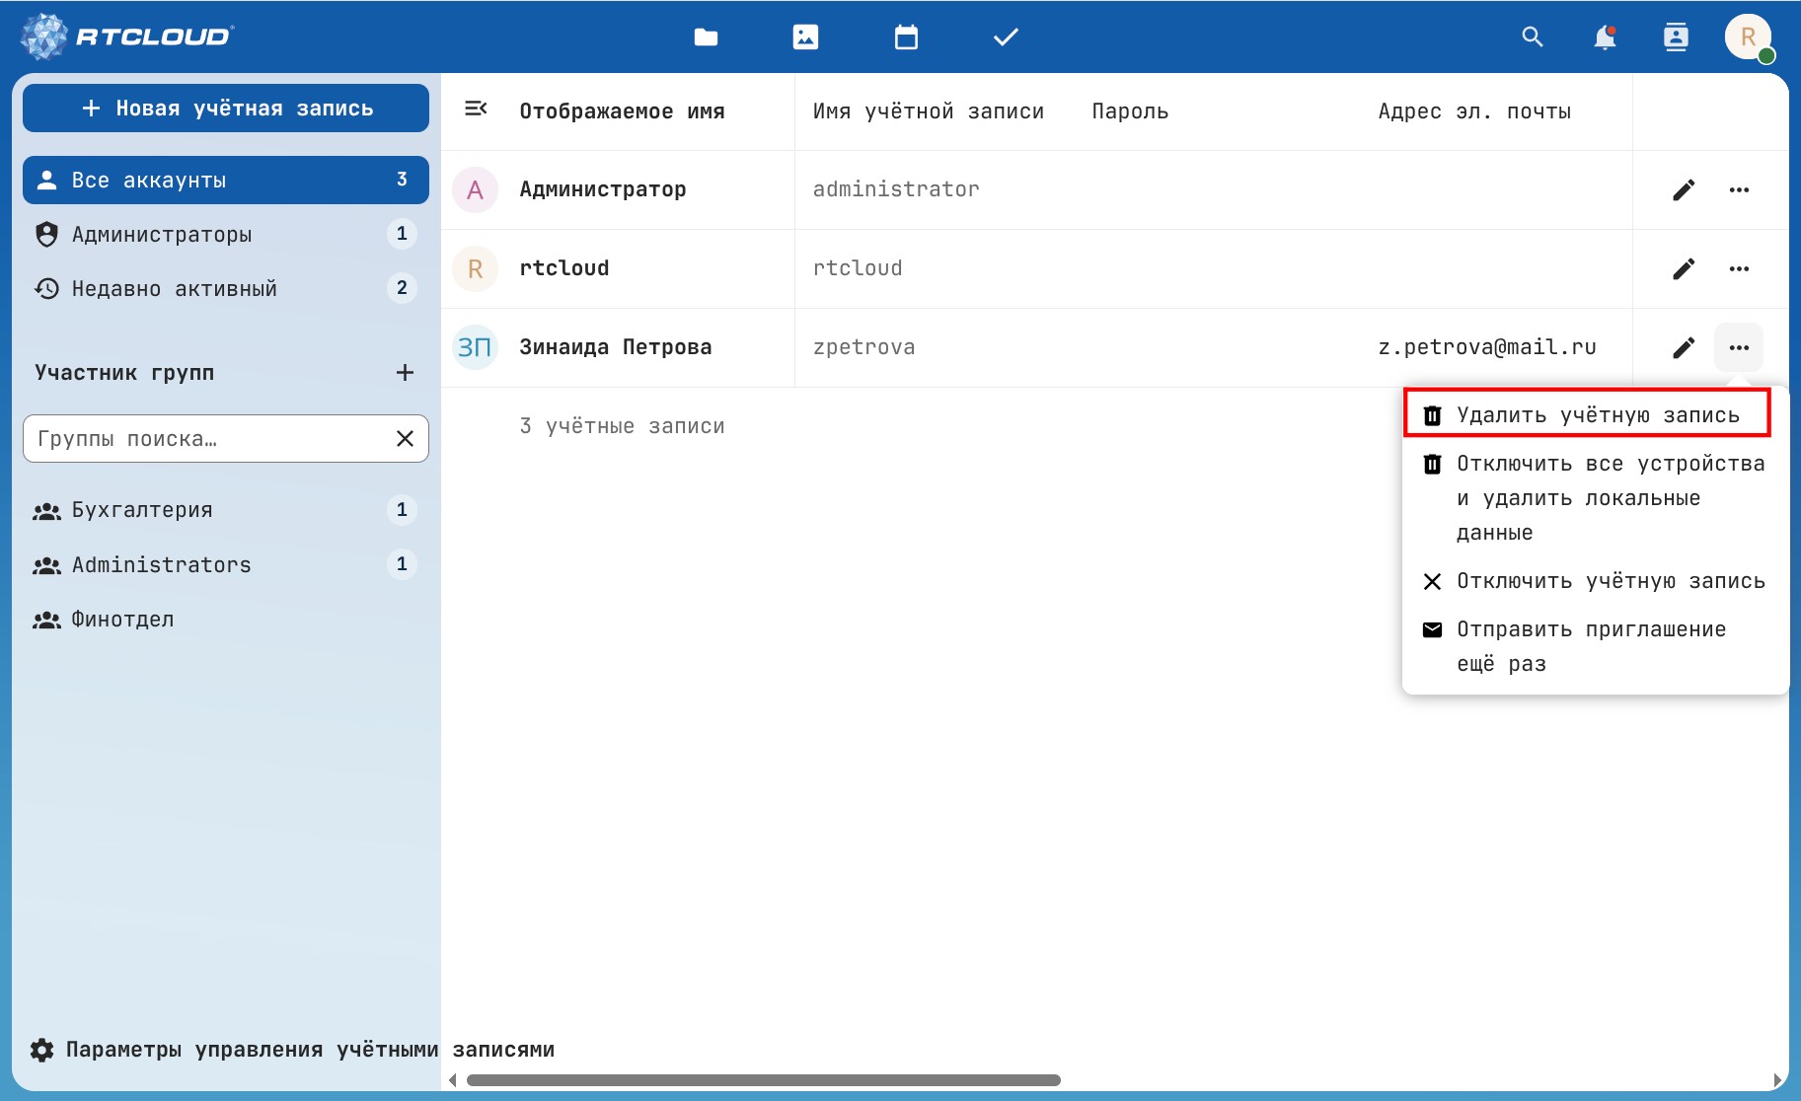The image size is (1801, 1101).
Task: Open the Calendar app icon
Action: pyautogui.click(x=906, y=37)
